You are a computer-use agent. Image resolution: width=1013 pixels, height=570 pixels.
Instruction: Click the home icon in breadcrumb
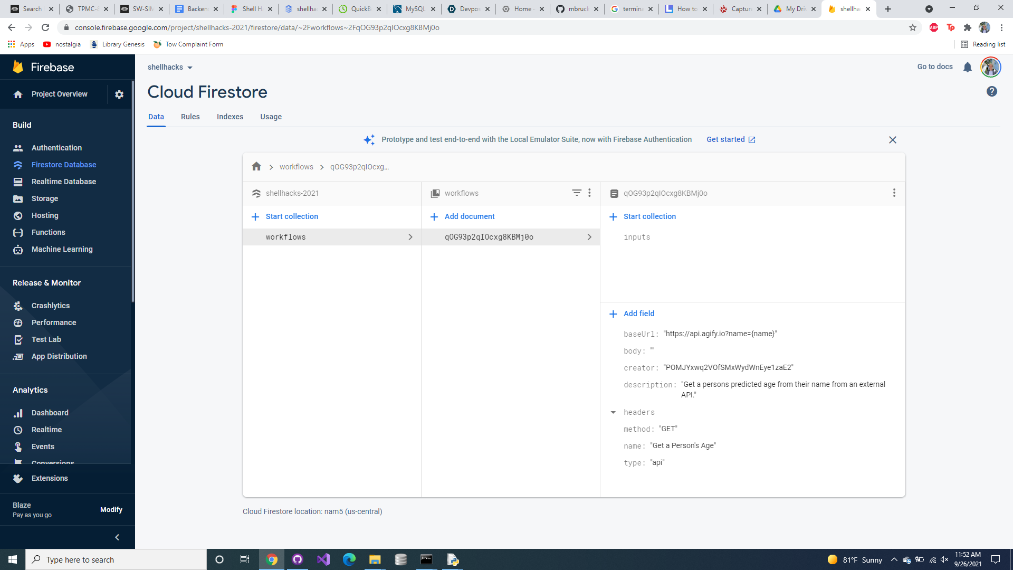256,167
